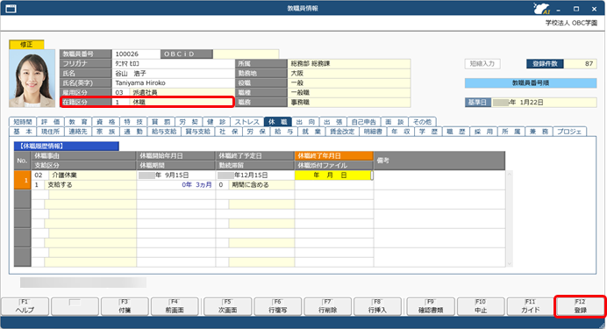The image size is (607, 329).
Task: Switch to the 家族 tab
Action: click(x=105, y=132)
